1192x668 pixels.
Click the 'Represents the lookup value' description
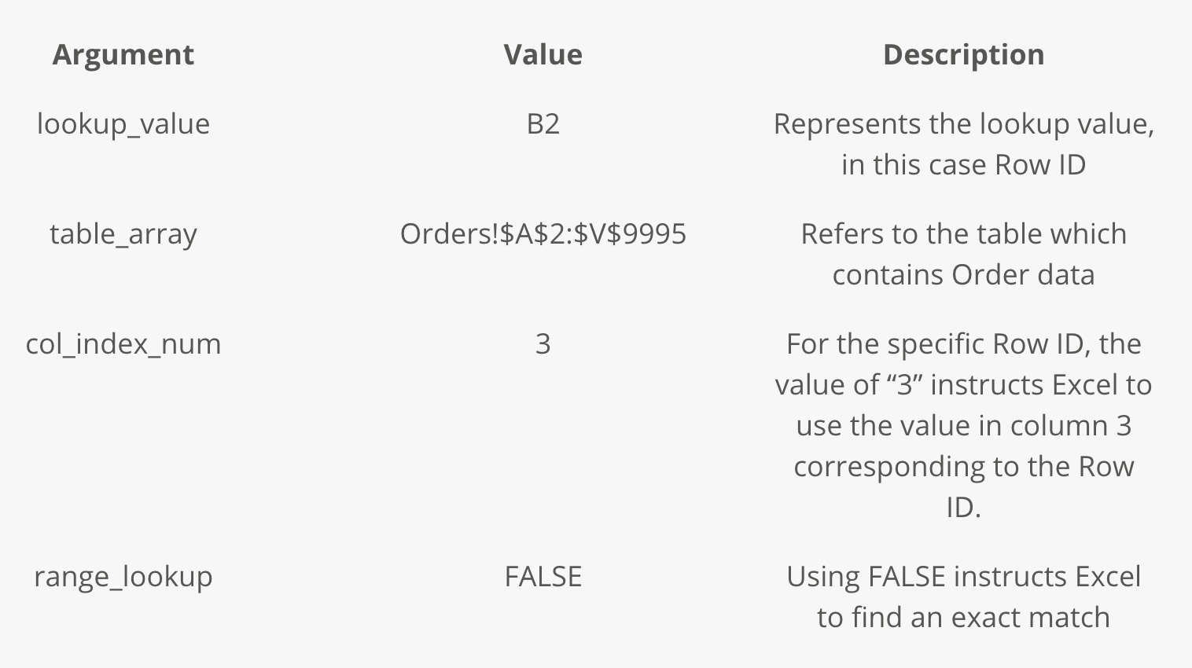[x=963, y=144]
